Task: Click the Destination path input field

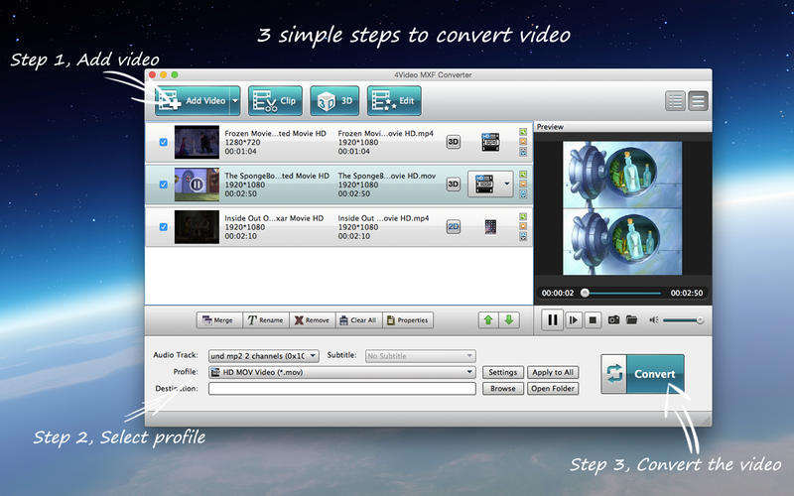Action: point(341,389)
